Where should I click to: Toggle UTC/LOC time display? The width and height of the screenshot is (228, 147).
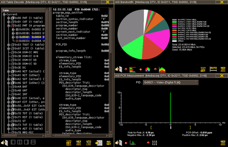89,143
